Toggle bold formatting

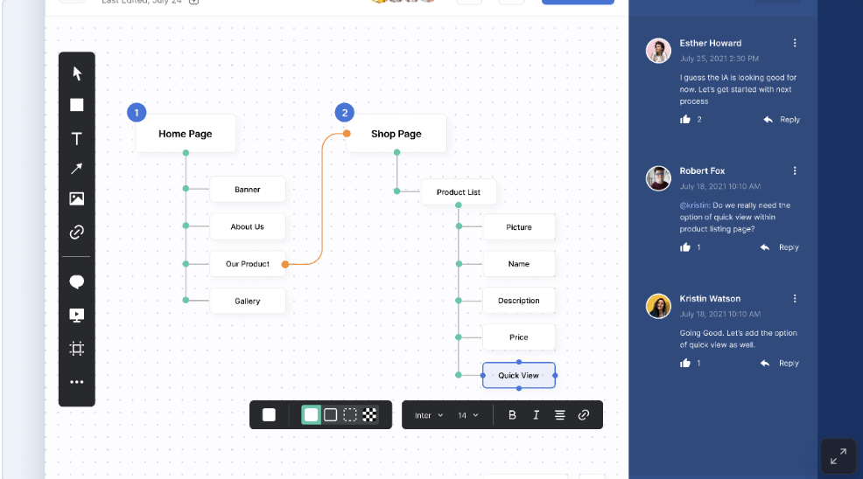[512, 415]
